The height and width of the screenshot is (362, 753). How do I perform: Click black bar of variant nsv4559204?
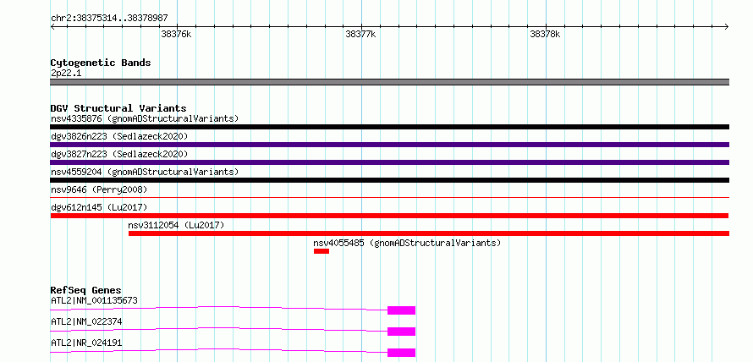click(389, 180)
